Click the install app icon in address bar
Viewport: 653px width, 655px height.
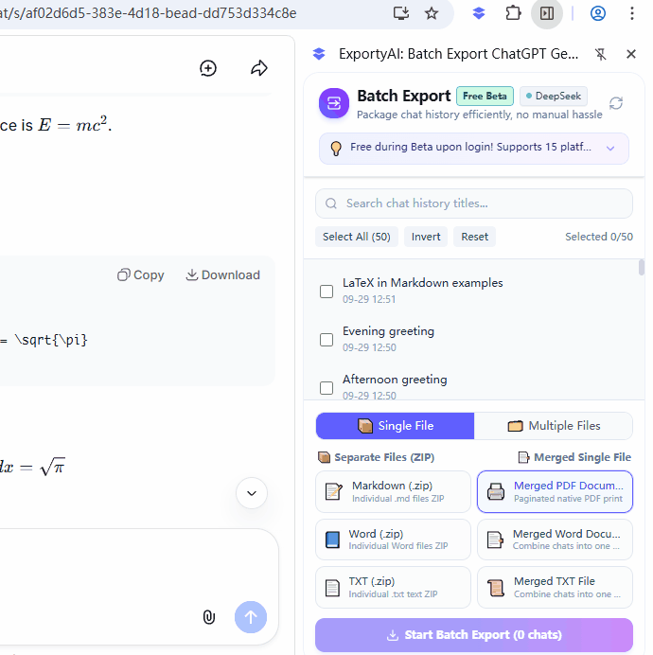[x=400, y=13]
